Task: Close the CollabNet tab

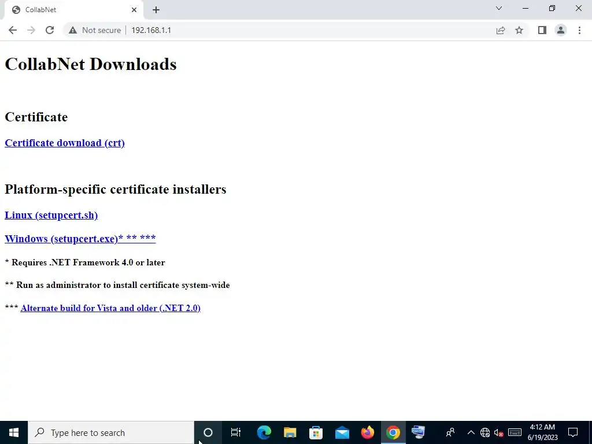Action: pyautogui.click(x=134, y=10)
